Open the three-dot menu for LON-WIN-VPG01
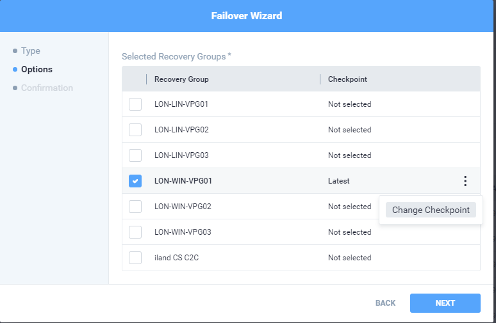The height and width of the screenshot is (323, 496). click(x=465, y=181)
